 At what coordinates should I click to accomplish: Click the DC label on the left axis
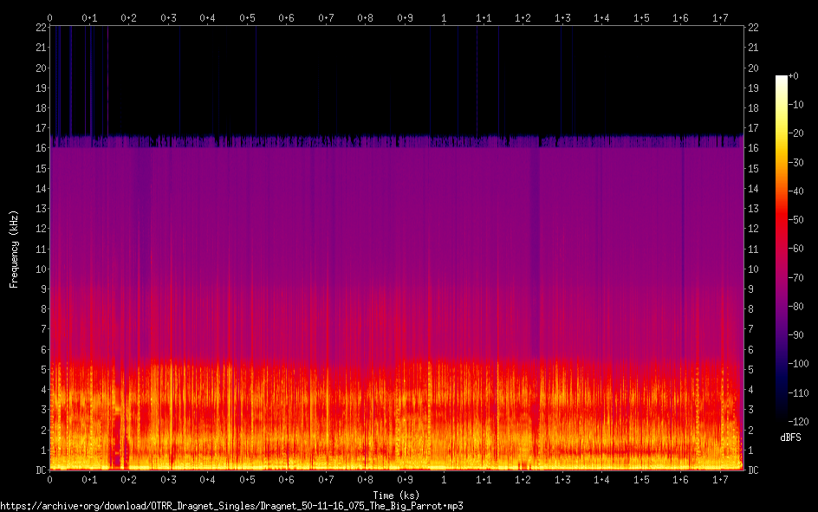42,470
